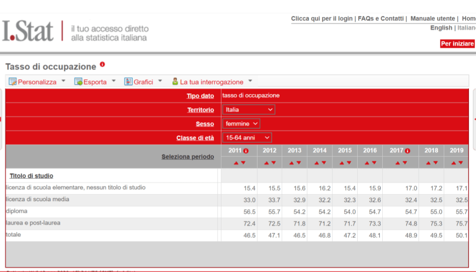476x272 pixels.
Task: Open the Sesso dropdown showing femmine
Action: click(x=241, y=123)
